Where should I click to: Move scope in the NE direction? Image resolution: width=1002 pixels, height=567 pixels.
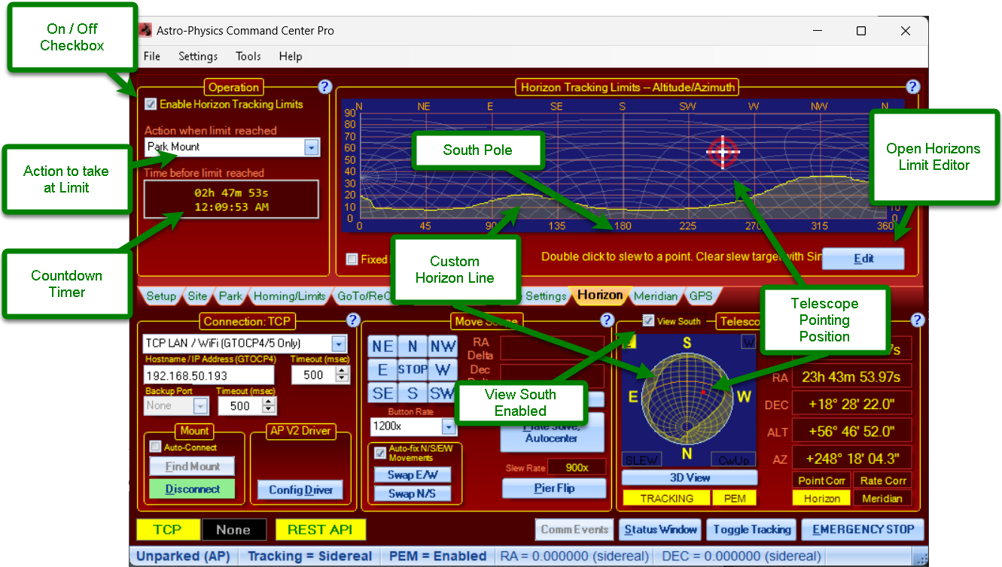(x=382, y=347)
